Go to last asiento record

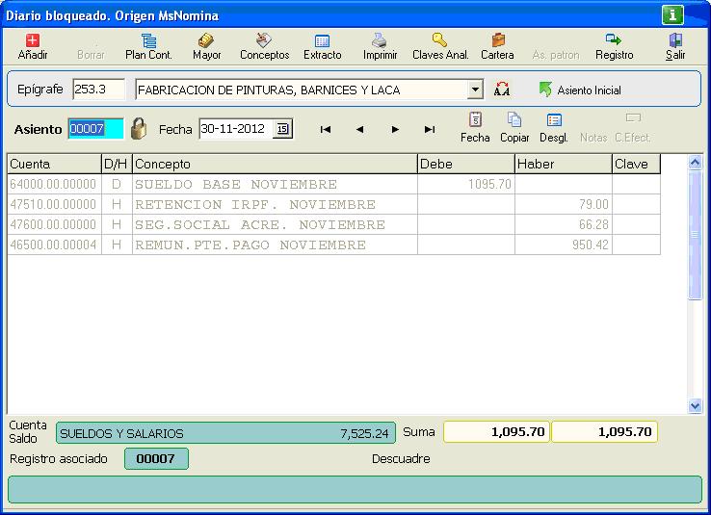430,130
